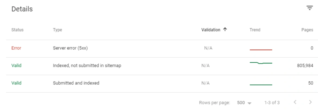Click the Validation sort arrow icon
This screenshot has width=318, height=111.
pyautogui.click(x=225, y=30)
